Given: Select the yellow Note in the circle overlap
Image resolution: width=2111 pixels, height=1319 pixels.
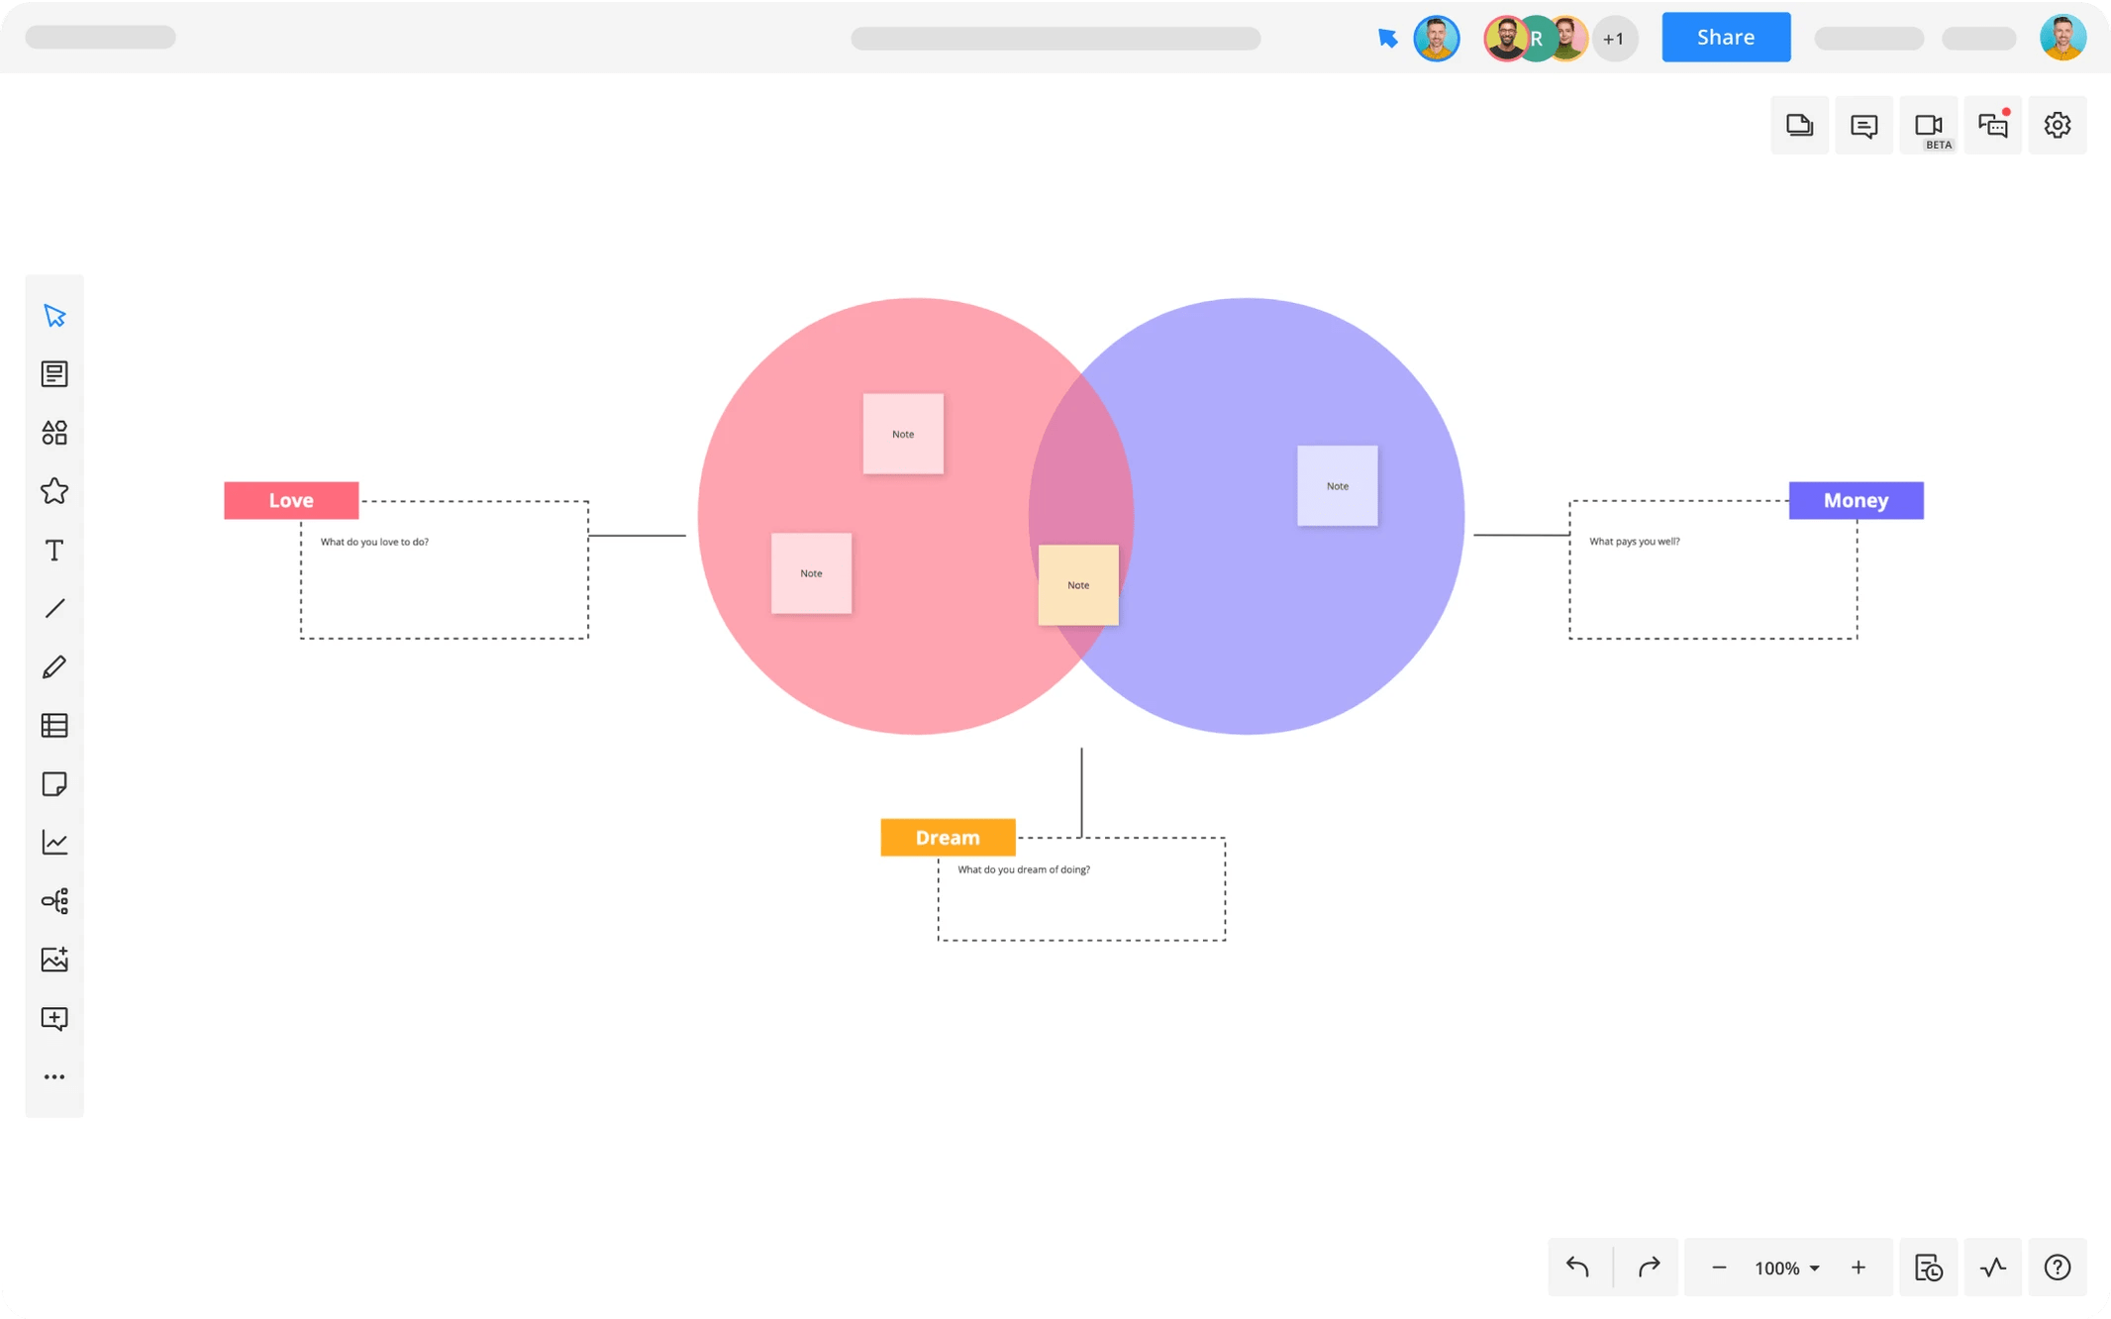Looking at the screenshot, I should pos(1078,585).
